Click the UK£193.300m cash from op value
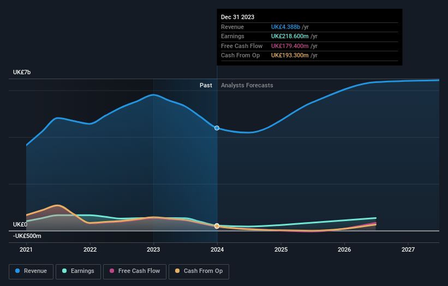Screen dimensions: 448x286 tap(290, 56)
